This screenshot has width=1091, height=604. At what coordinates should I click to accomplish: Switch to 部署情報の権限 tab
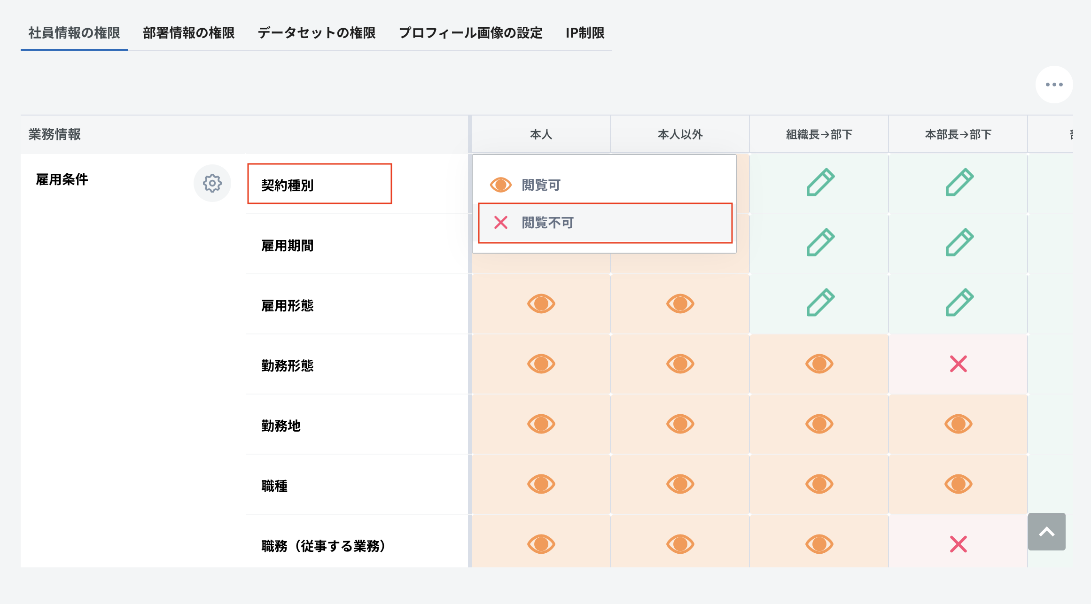pos(188,33)
